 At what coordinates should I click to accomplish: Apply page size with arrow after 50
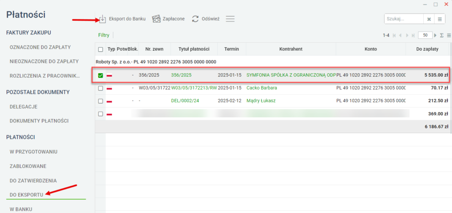(x=436, y=35)
